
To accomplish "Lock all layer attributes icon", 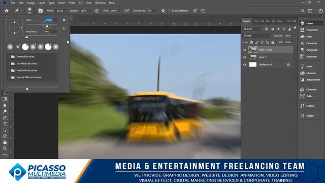I will pos(273,42).
